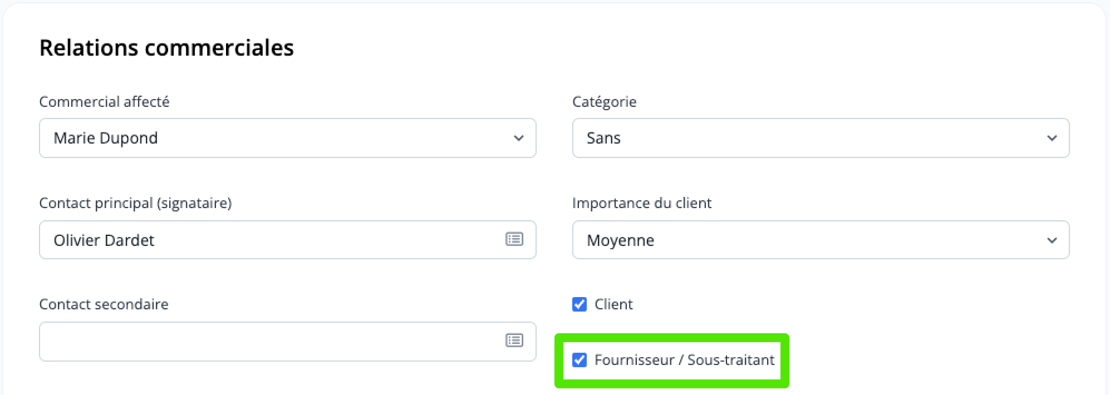The image size is (1110, 395).
Task: Open dropdown showing Marie Dupond
Action: tap(278, 138)
